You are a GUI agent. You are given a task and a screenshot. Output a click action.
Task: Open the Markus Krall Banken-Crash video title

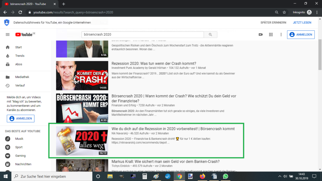click(165, 162)
